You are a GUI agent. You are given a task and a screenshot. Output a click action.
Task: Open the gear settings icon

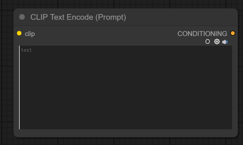[217, 42]
